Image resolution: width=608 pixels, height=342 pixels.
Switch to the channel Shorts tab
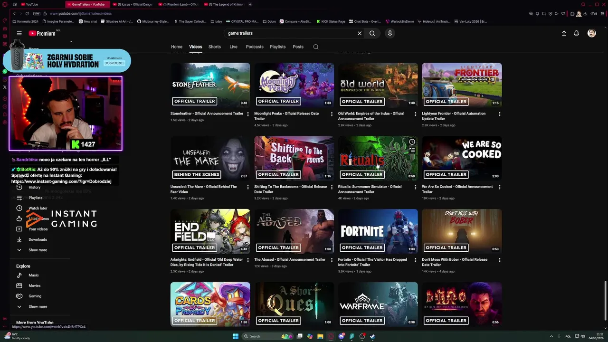coord(215,47)
